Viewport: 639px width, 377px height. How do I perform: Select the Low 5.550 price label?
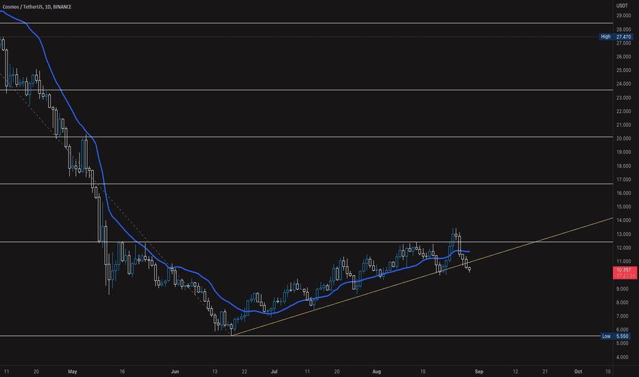(x=616, y=337)
